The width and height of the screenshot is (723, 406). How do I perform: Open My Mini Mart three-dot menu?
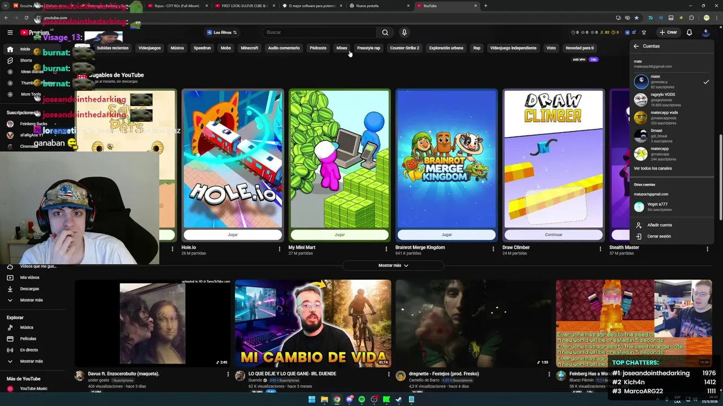(x=386, y=249)
